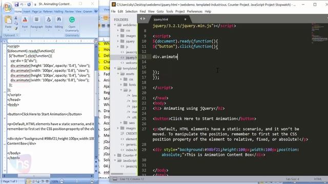The height and width of the screenshot is (184, 328).
Task: Click the Word zoom in plus button
Action: (92, 181)
